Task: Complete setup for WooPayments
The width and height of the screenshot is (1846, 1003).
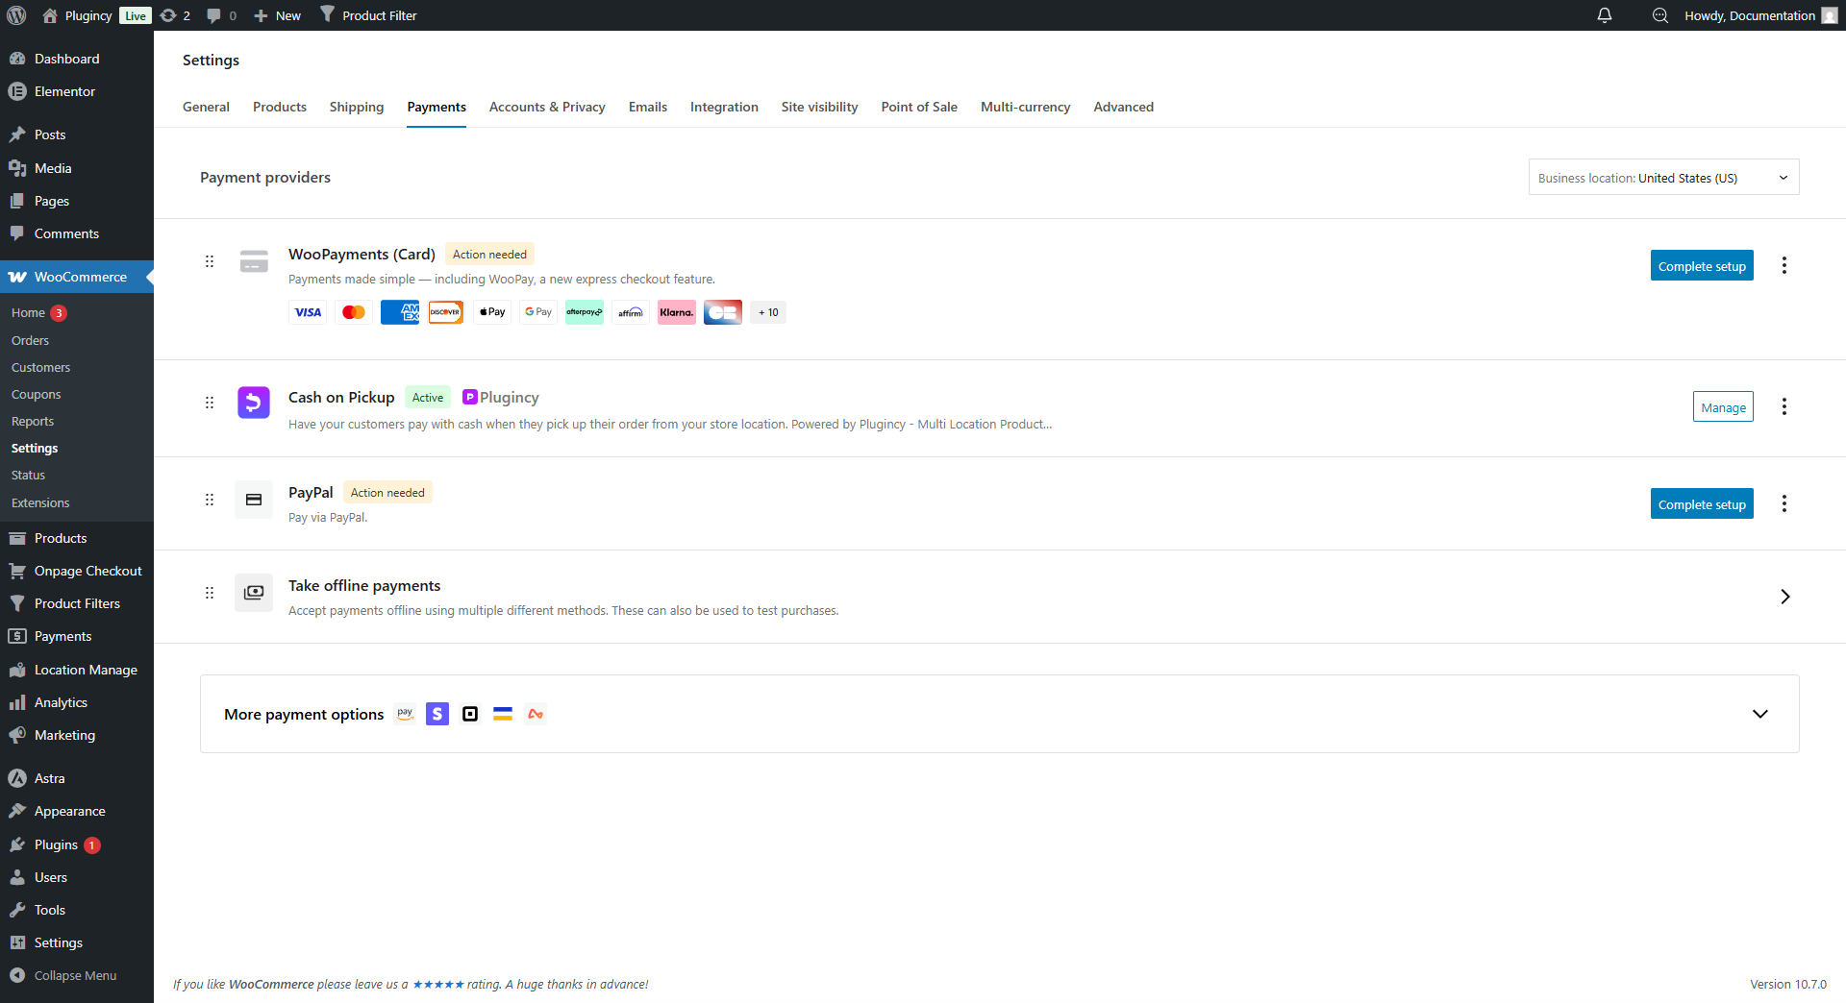Action: click(1702, 266)
